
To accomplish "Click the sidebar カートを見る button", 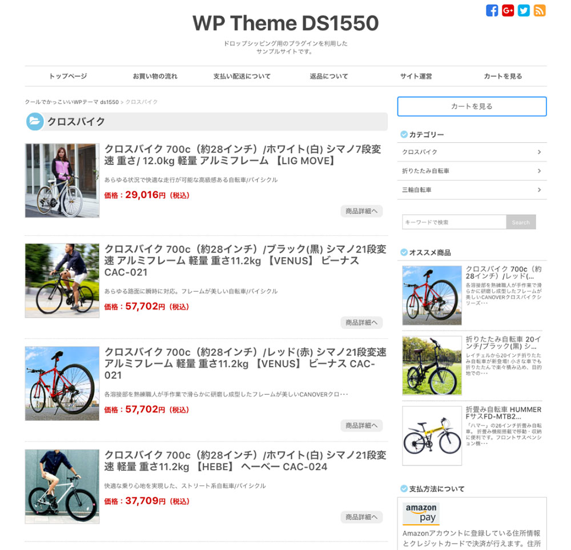I will tap(472, 106).
